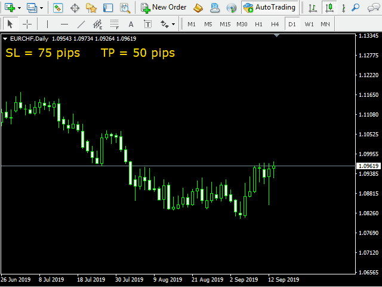
Task: Draw a horizontal line tool
Action: coord(64,24)
